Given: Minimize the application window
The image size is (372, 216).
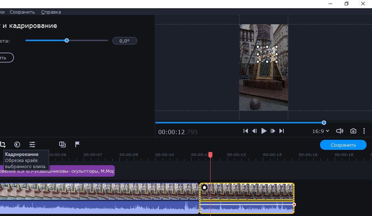Looking at the screenshot, I should tap(330, 4).
